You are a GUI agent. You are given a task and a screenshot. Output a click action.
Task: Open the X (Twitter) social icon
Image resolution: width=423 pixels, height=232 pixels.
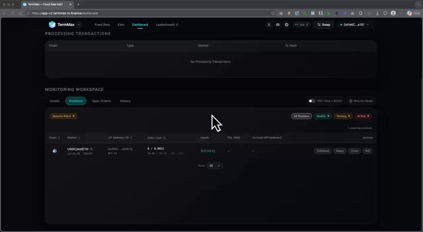click(x=269, y=25)
